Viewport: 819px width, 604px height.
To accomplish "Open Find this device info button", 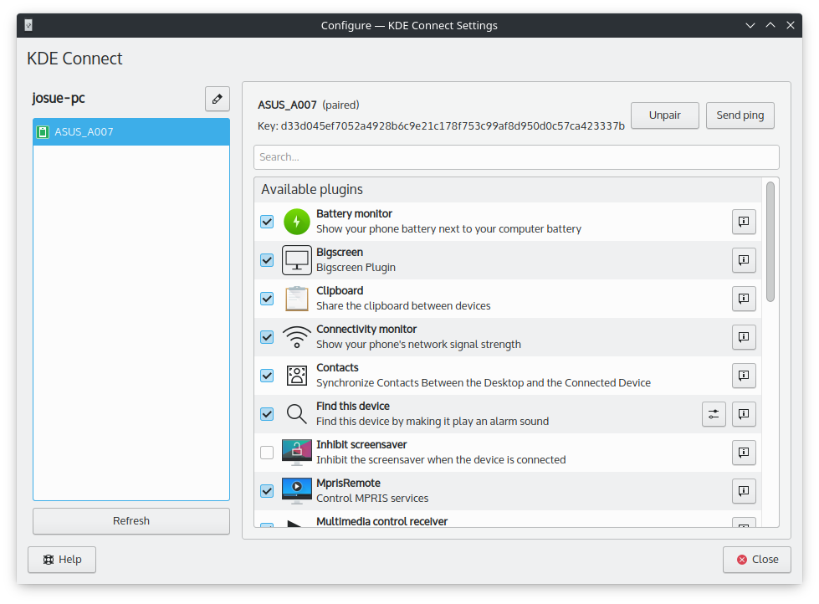I will tap(744, 414).
